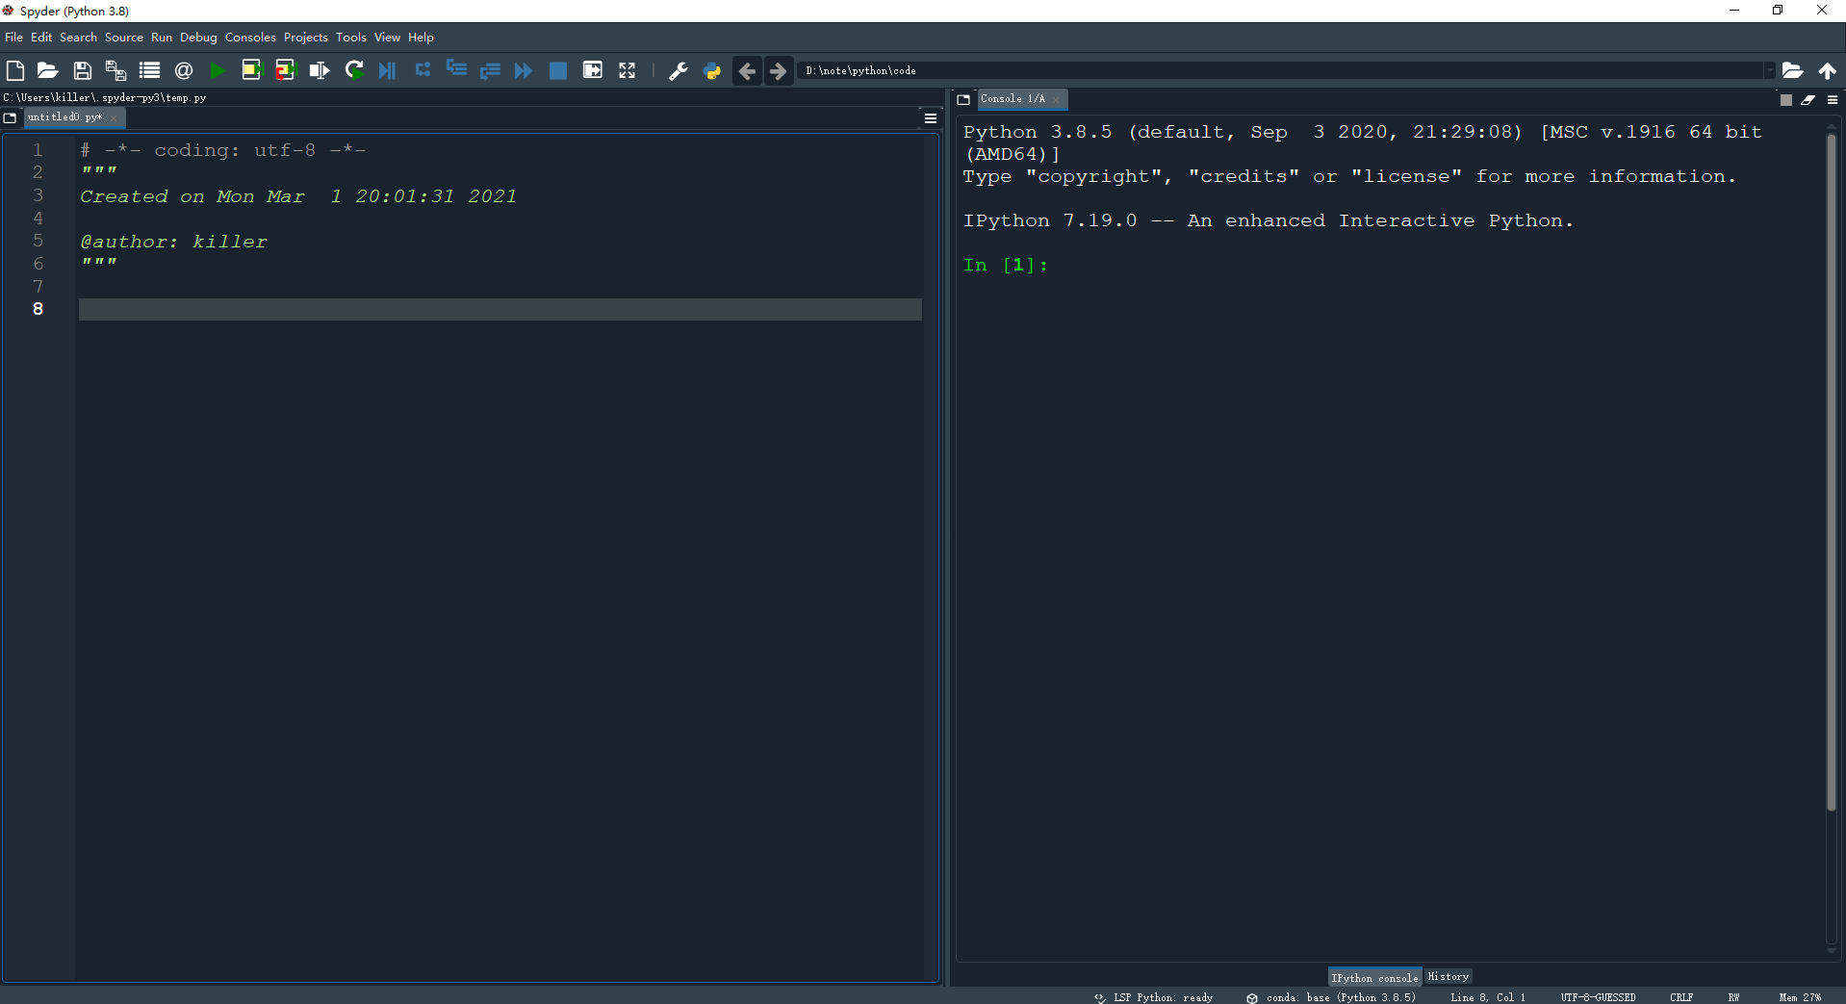Browse for a working directory
The width and height of the screenshot is (1846, 1004).
(x=1792, y=70)
